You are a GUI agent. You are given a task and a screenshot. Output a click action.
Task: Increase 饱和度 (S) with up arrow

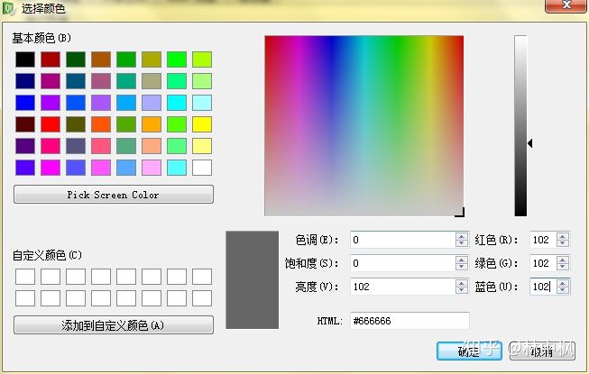462,260
